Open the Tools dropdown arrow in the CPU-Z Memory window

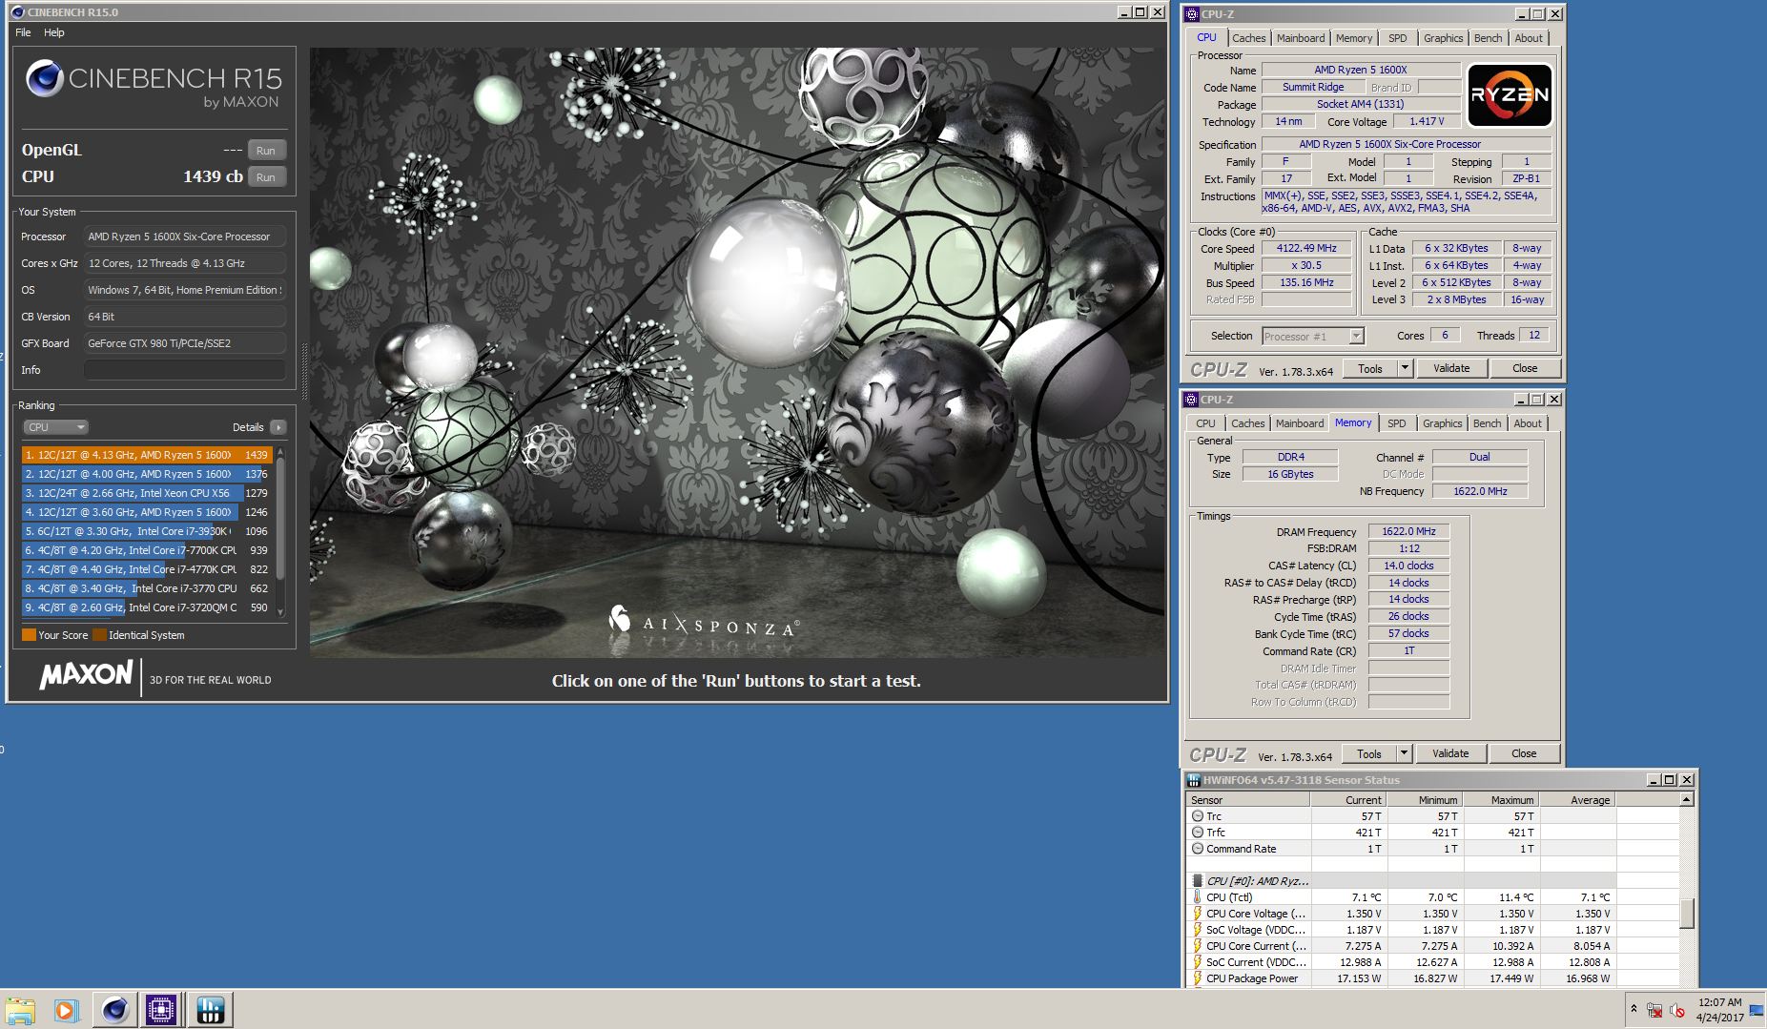tap(1403, 753)
